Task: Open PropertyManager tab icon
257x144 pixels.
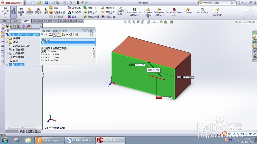Action: pyautogui.click(x=13, y=27)
